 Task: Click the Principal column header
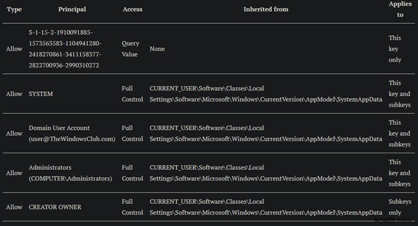72,10
